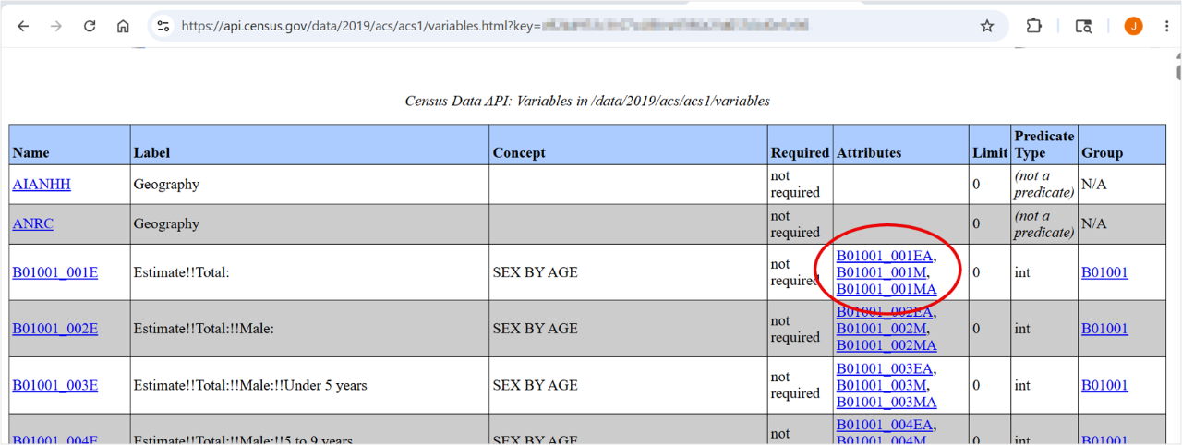Viewport: 1182px width, 445px height.
Task: Open the B01001_003M attribute link
Action: (881, 385)
